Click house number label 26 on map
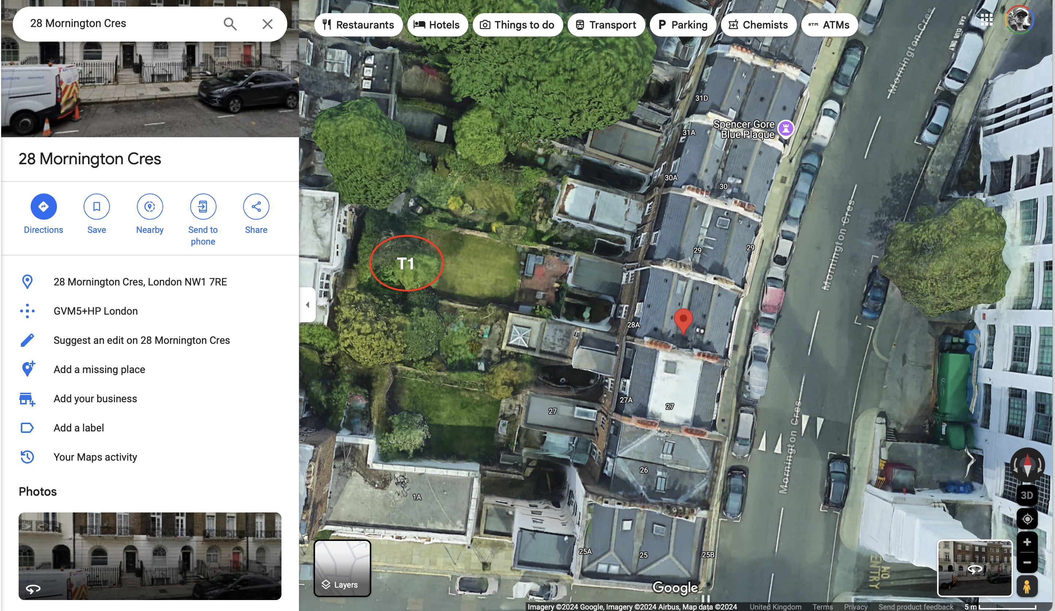This screenshot has height=611, width=1055. click(644, 470)
